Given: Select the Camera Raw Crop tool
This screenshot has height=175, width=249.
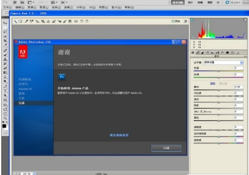Looking at the screenshot, I should pyautogui.click(x=43, y=21).
